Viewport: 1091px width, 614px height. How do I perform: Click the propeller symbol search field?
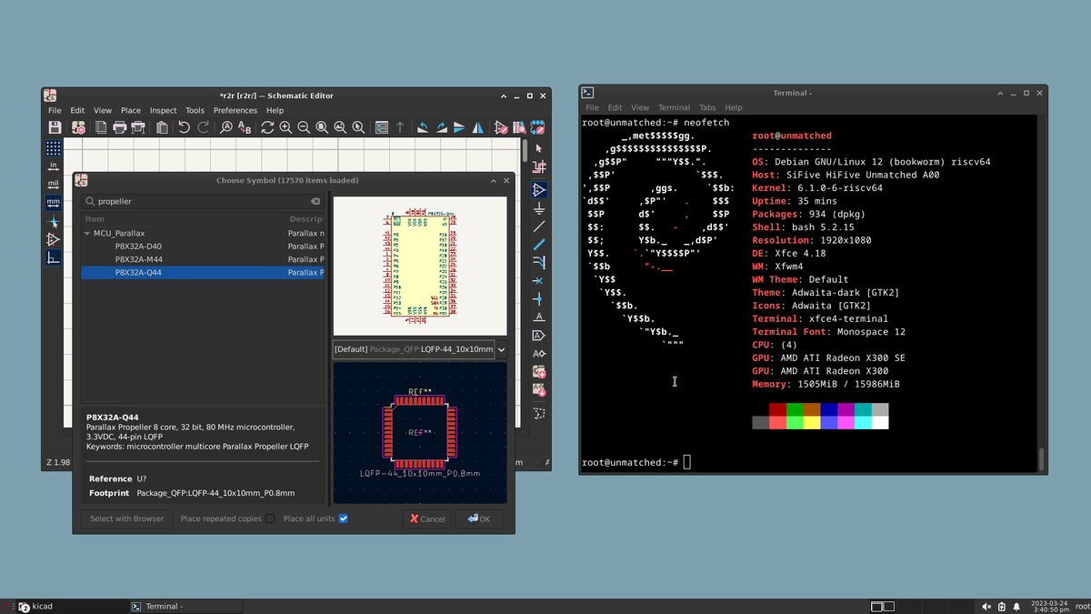click(203, 201)
